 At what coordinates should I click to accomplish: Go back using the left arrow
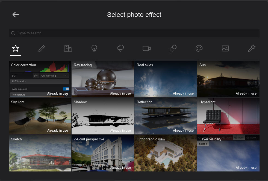[16, 15]
